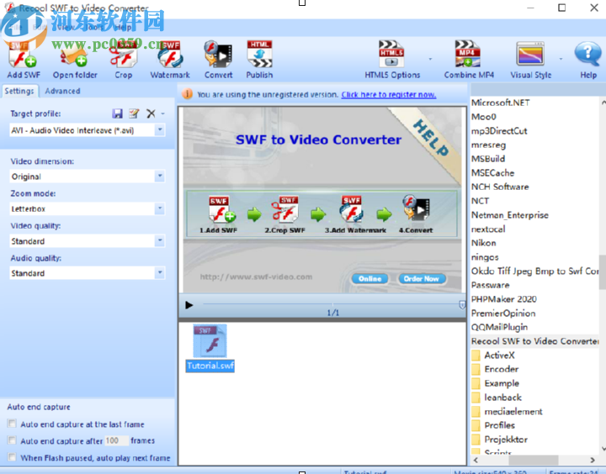Select Recool SWF to Video Converter folder
Screen dimensions: 606x474
tap(535, 341)
